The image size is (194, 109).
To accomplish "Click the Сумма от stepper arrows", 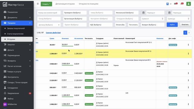I will tap(162, 19).
